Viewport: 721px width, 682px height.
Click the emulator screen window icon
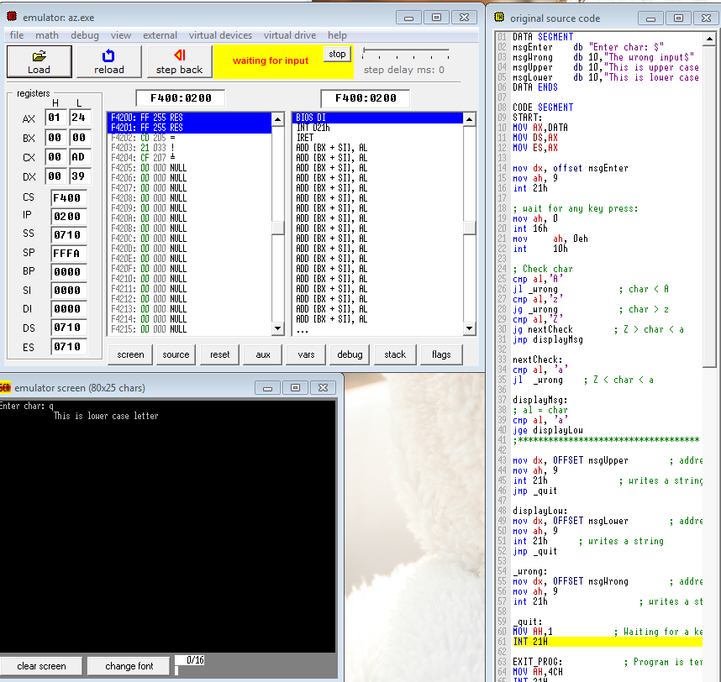pos(6,387)
